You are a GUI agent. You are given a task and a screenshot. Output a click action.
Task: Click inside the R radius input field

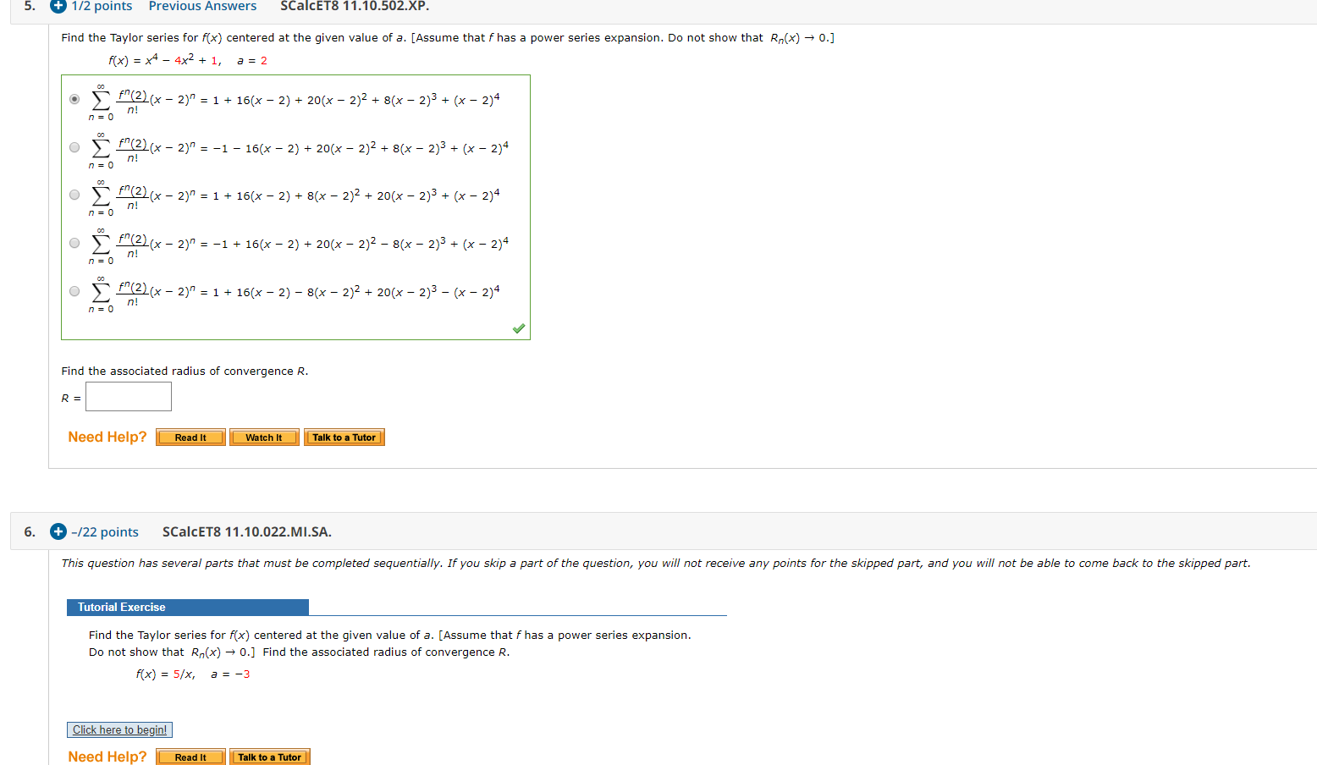point(128,396)
